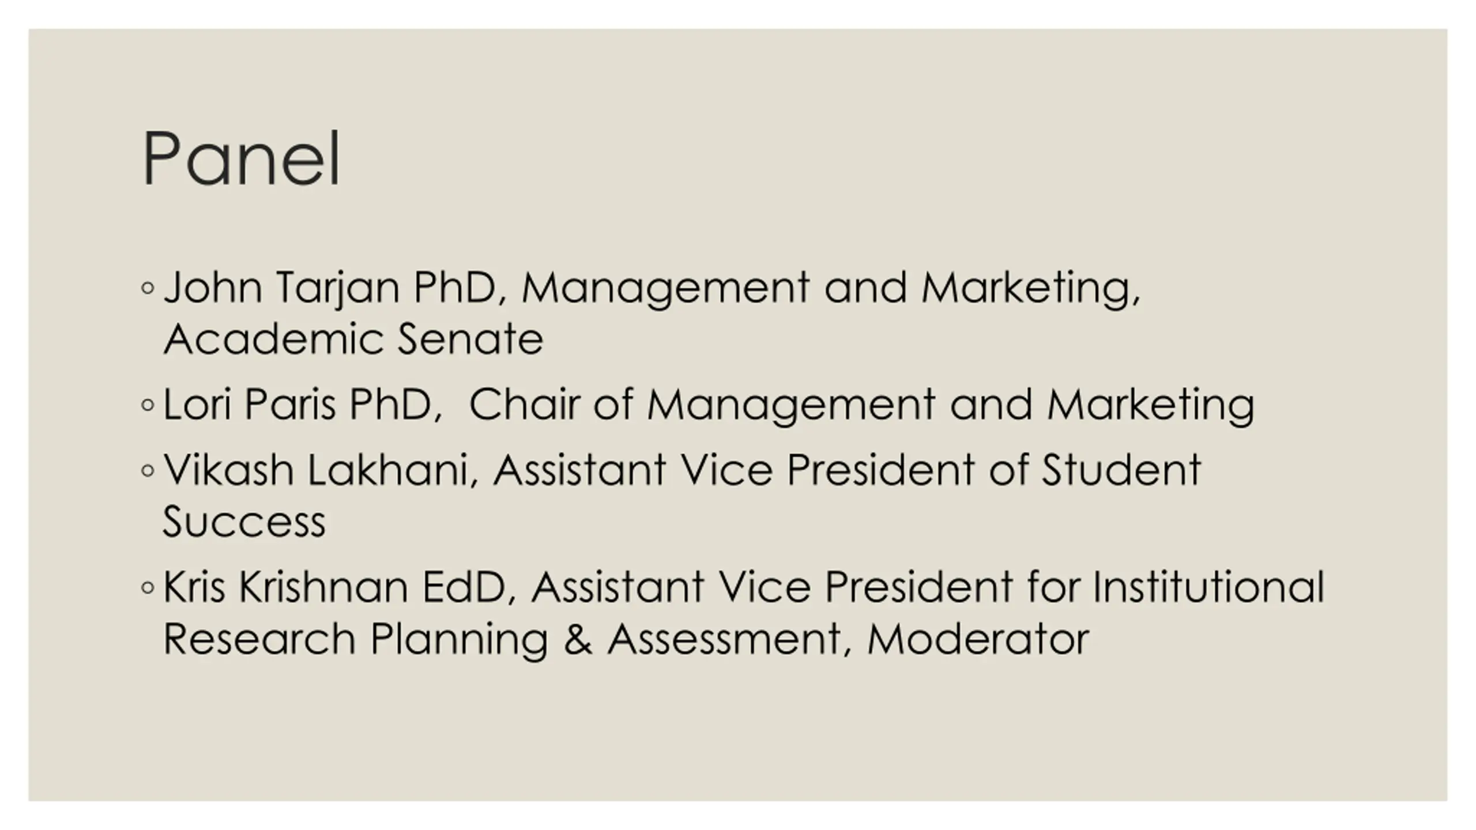Image resolution: width=1476 pixels, height=830 pixels.
Task: Click the word "Success" on its own line
Action: pyautogui.click(x=244, y=522)
